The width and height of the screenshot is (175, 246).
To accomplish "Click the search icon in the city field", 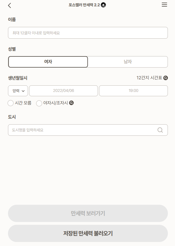I will click(x=160, y=130).
